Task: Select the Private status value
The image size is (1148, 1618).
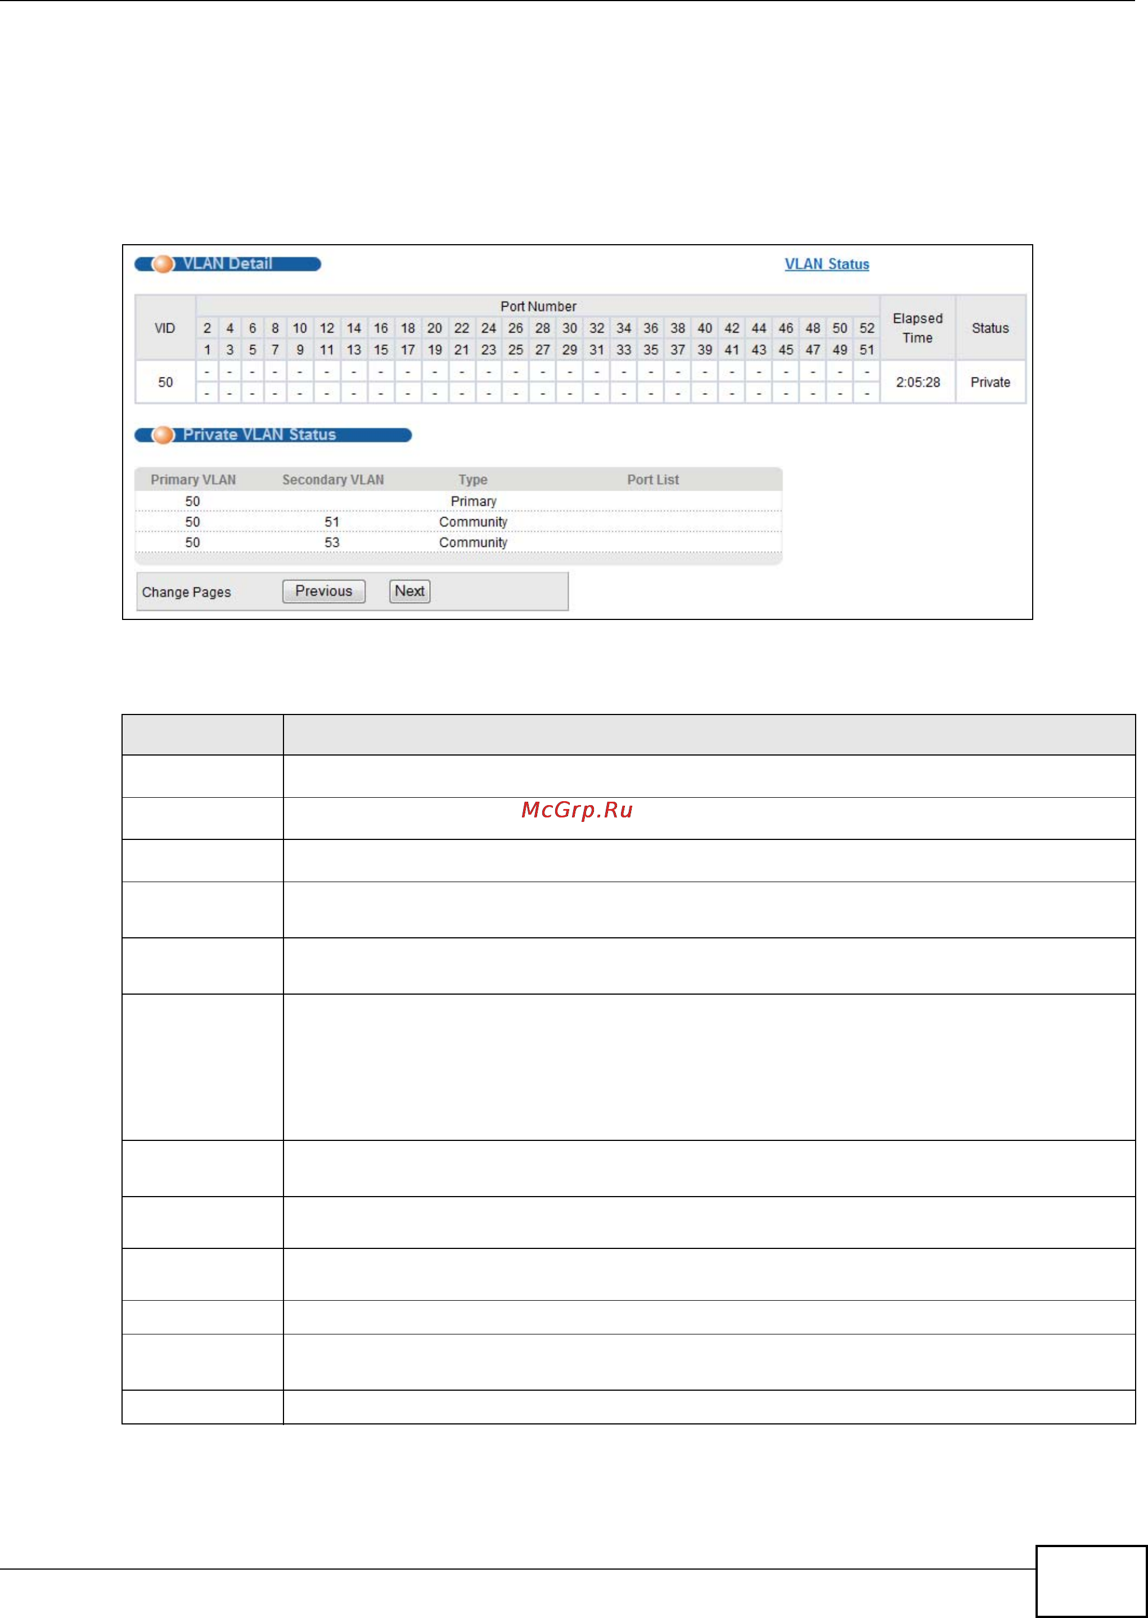Action: click(991, 383)
